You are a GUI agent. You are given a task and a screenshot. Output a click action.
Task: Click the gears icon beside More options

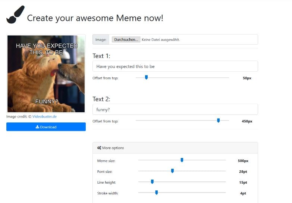(x=99, y=148)
